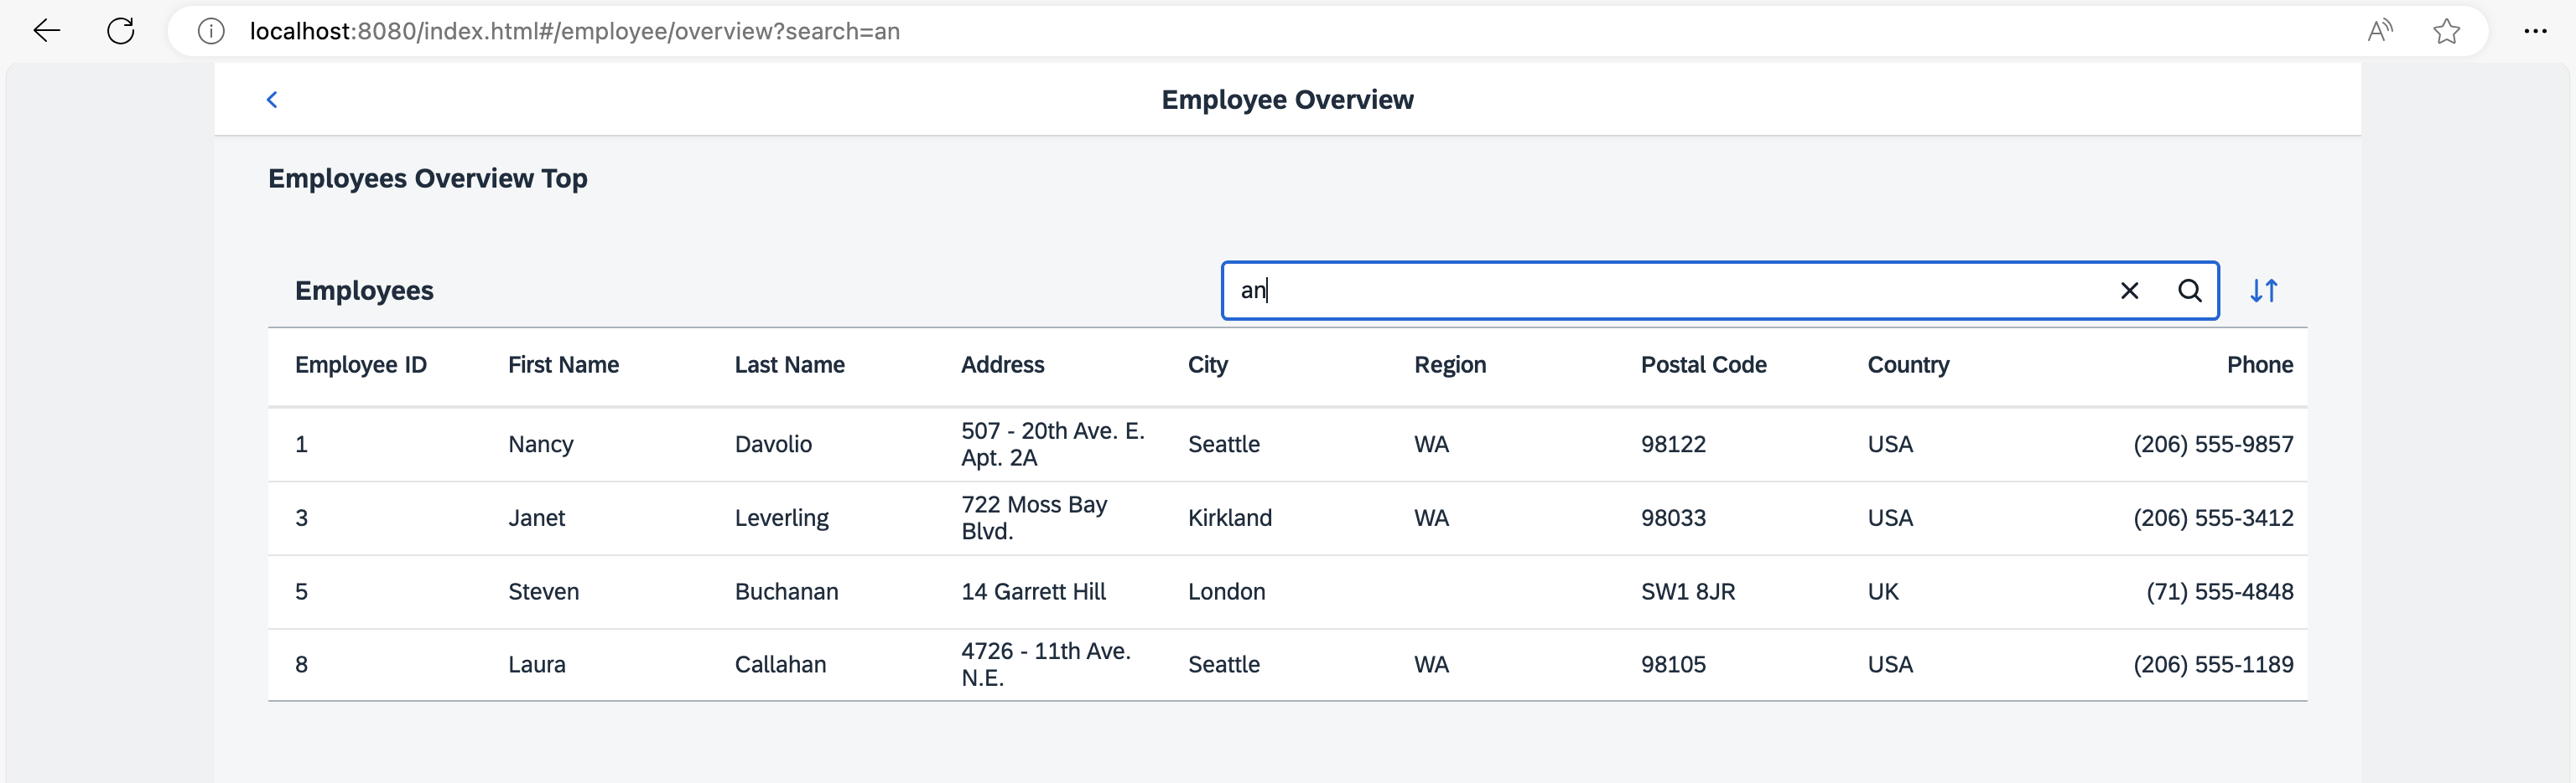The height and width of the screenshot is (783, 2576).
Task: Click the Employee Overview page title
Action: [1287, 99]
